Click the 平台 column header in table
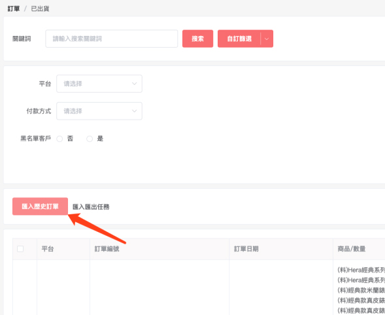The width and height of the screenshot is (385, 315). pos(47,249)
